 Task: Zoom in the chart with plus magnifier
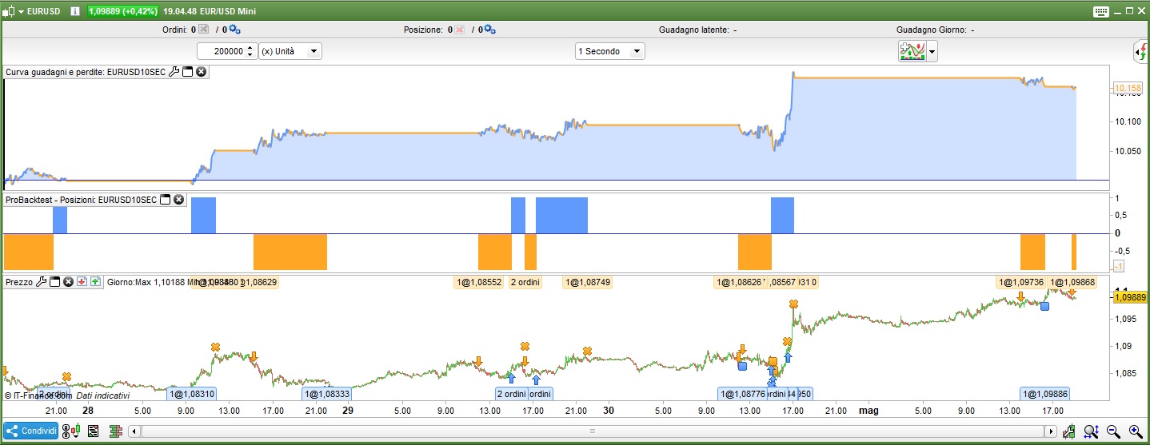(x=1135, y=431)
